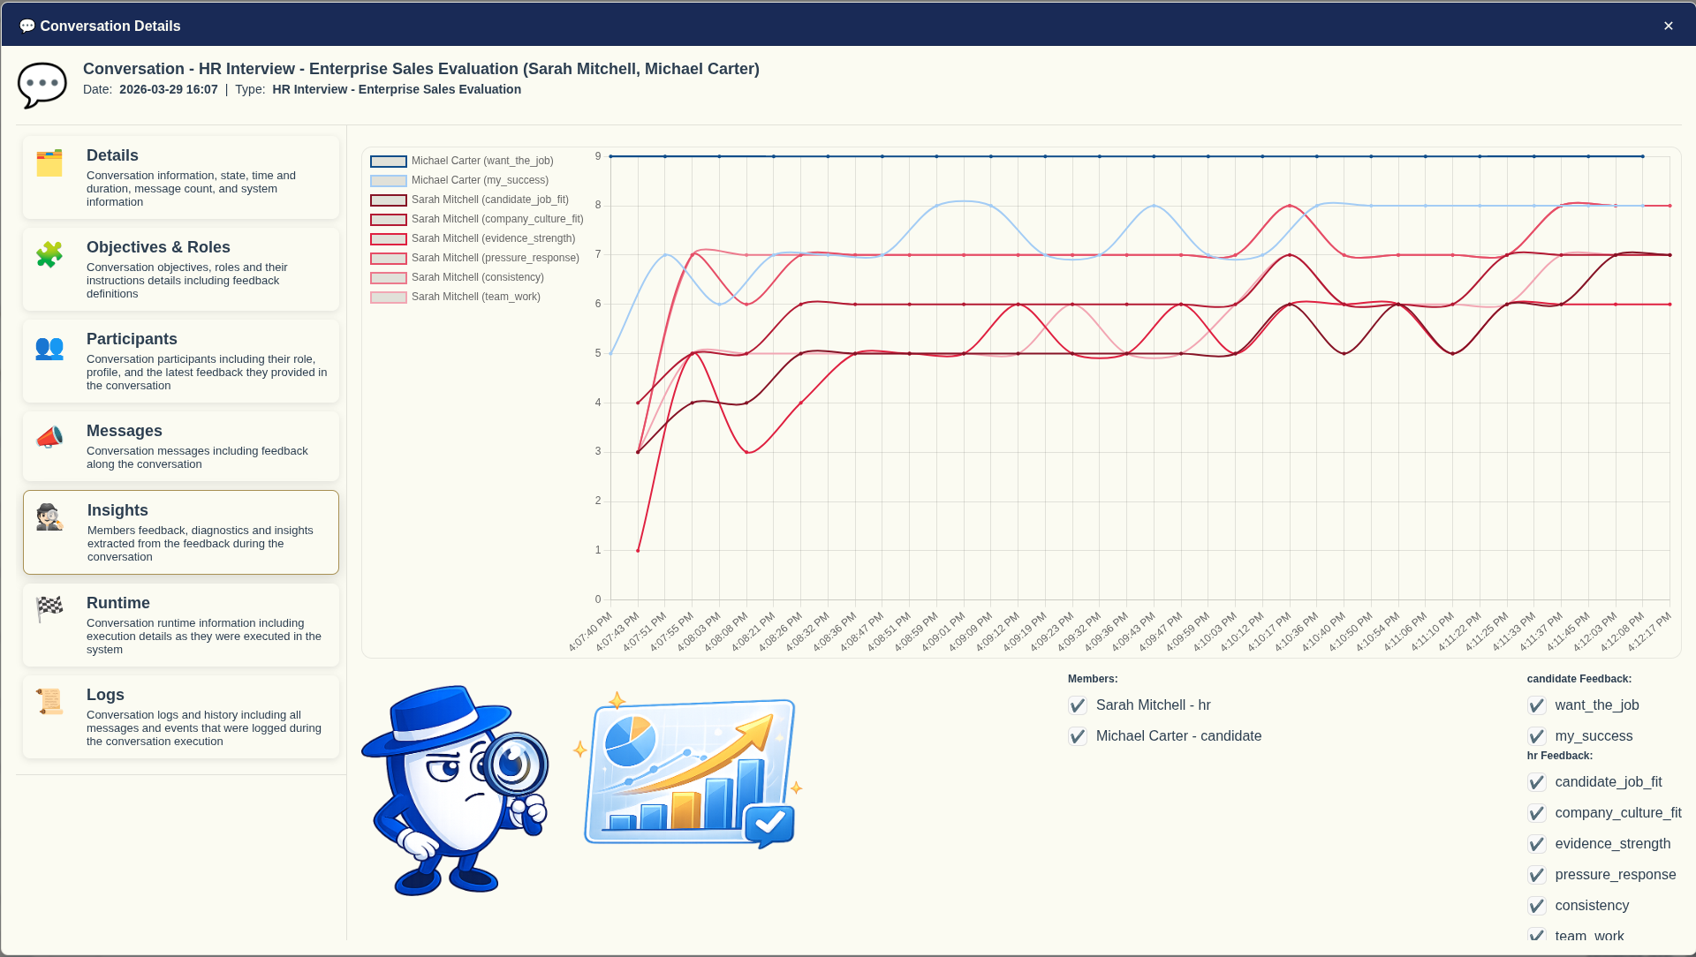Click Sarah Mitchell (candidate_job_fit) legend swatch

389,200
